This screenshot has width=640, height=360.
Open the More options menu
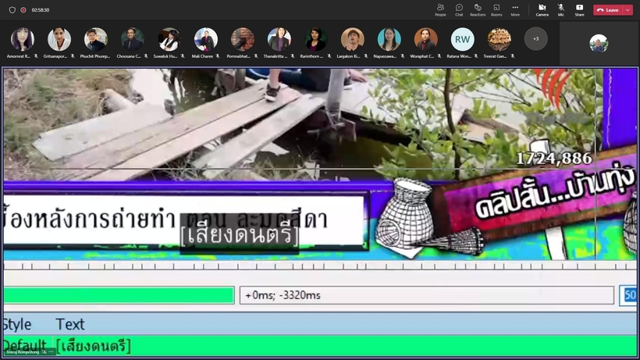(515, 10)
